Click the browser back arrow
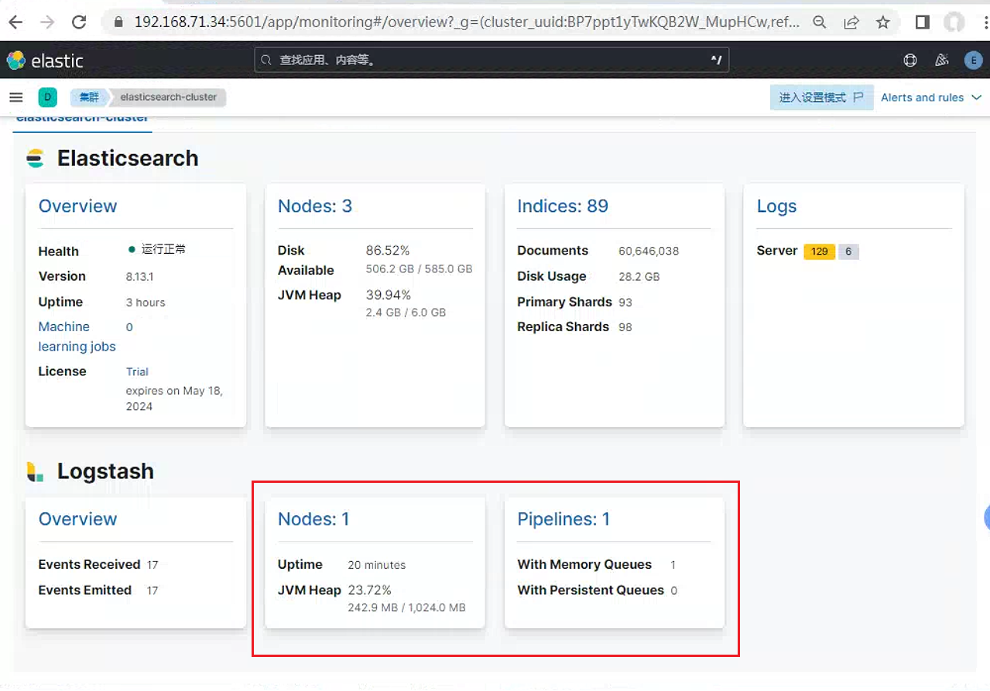Viewport: 990px width, 691px height. [x=15, y=22]
